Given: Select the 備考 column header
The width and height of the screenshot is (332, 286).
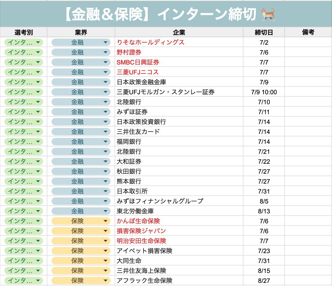Looking at the screenshot, I should pyautogui.click(x=308, y=32).
